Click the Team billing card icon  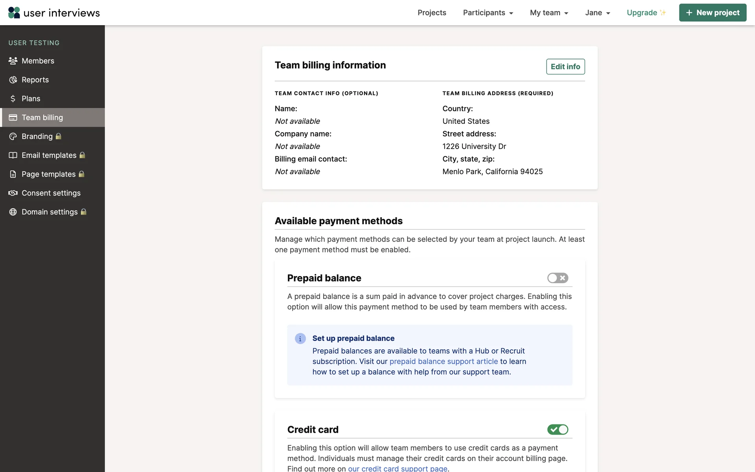[x=13, y=118]
